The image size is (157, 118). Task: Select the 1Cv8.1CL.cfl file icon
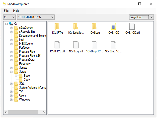[57, 45]
